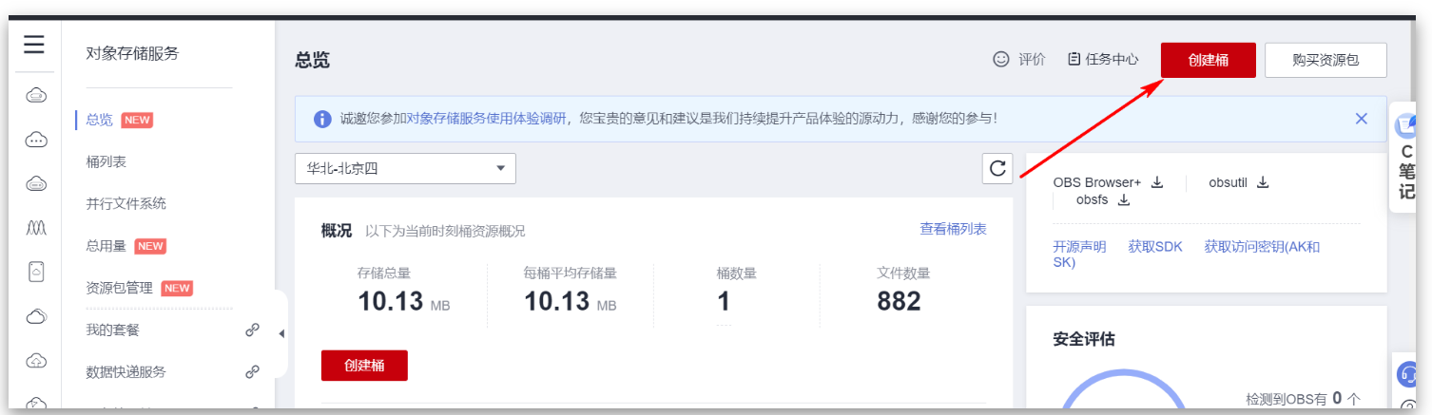The image size is (1432, 415).
Task: Open 数据快递服务 in the sidebar
Action: [x=126, y=372]
